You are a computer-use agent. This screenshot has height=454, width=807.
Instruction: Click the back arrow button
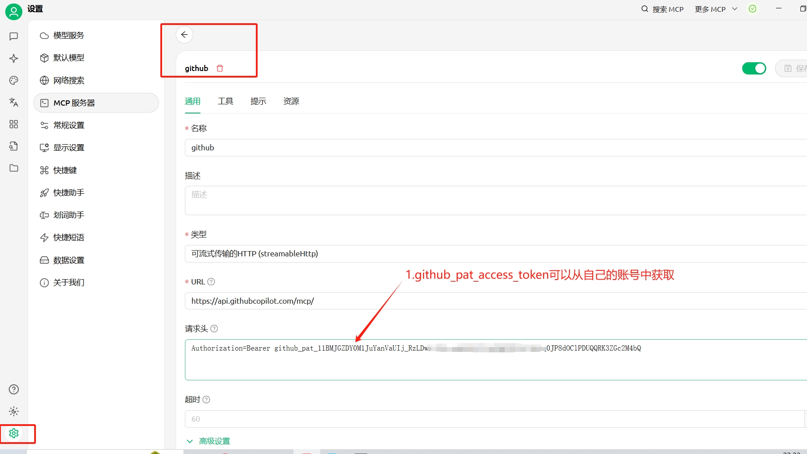(184, 35)
